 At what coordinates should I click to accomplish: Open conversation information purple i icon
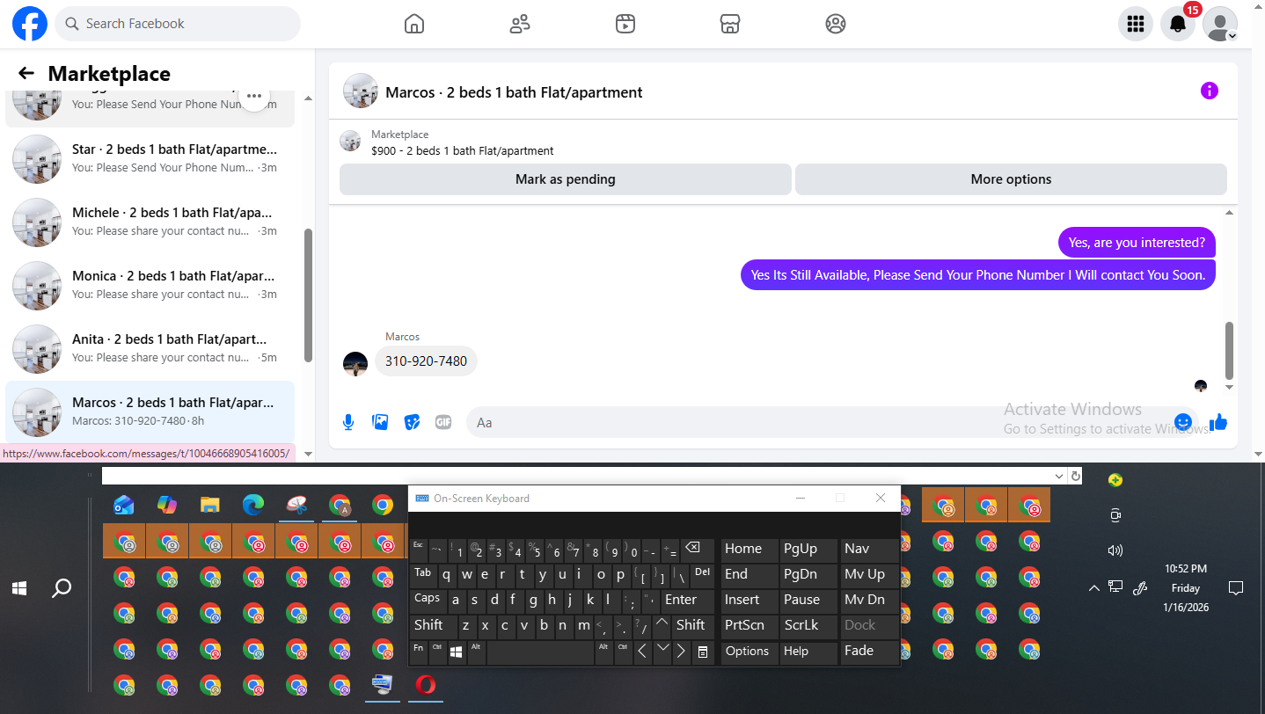[x=1210, y=91]
